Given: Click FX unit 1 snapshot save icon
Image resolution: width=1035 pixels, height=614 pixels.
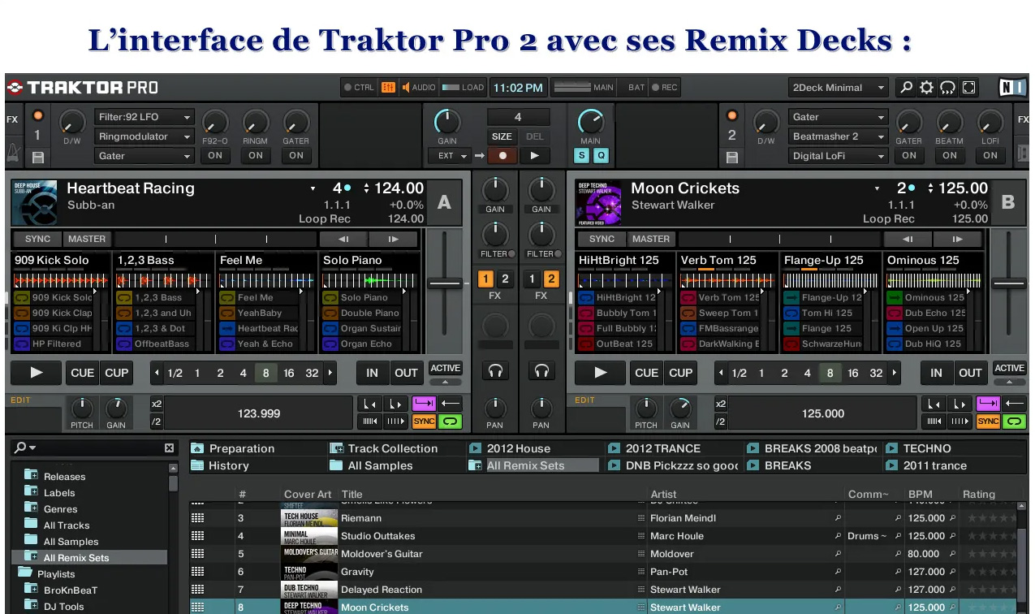Looking at the screenshot, I should click(37, 157).
